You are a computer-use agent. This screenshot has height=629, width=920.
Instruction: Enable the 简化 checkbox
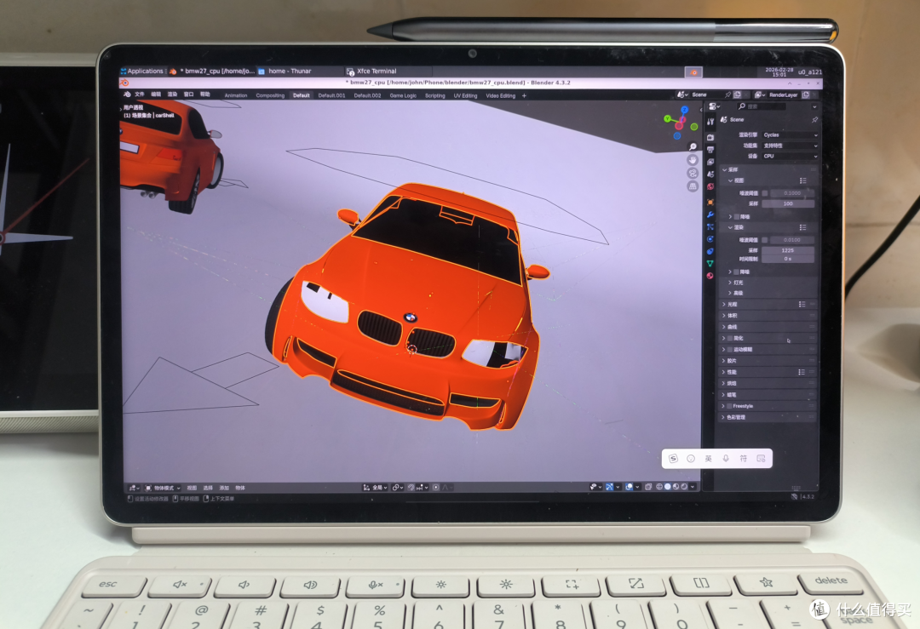(x=730, y=338)
